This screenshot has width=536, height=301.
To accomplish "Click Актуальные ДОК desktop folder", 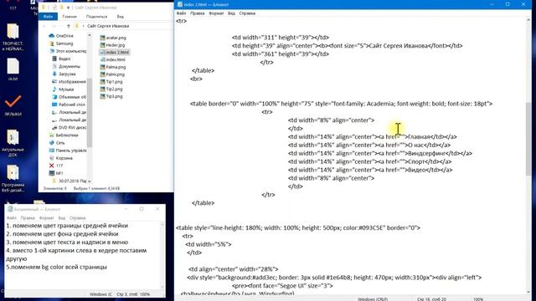I will [x=13, y=143].
